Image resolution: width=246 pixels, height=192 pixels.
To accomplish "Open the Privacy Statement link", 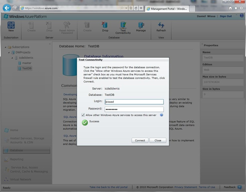I will pos(186,187).
